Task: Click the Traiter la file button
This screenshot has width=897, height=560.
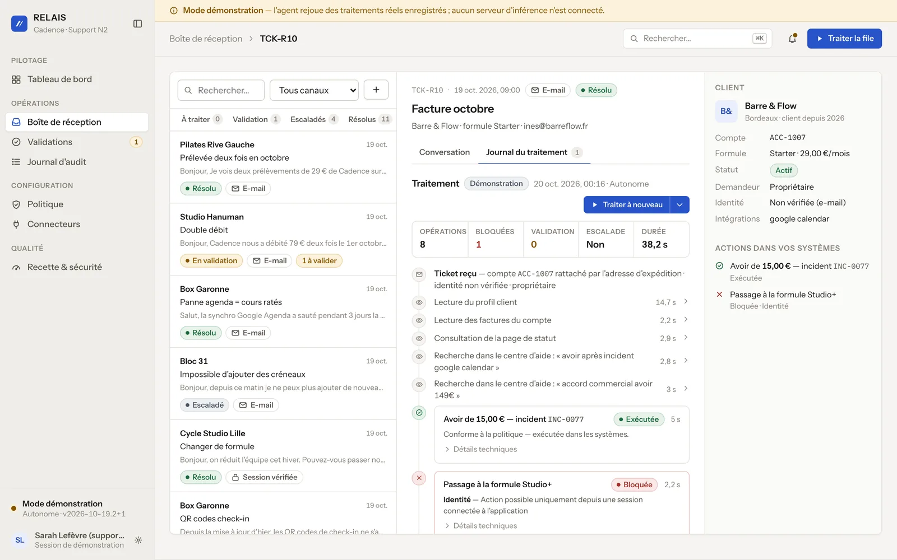Action: (844, 39)
